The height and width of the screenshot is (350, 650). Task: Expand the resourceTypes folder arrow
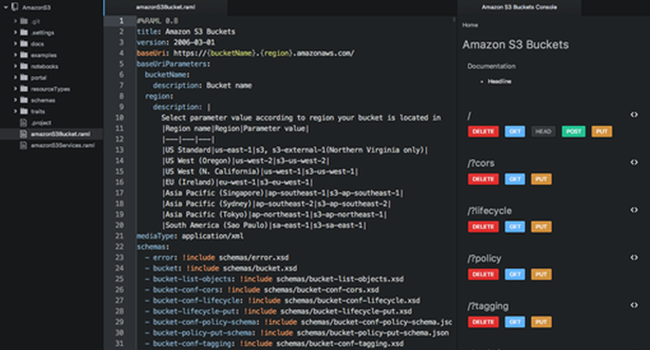click(x=16, y=88)
